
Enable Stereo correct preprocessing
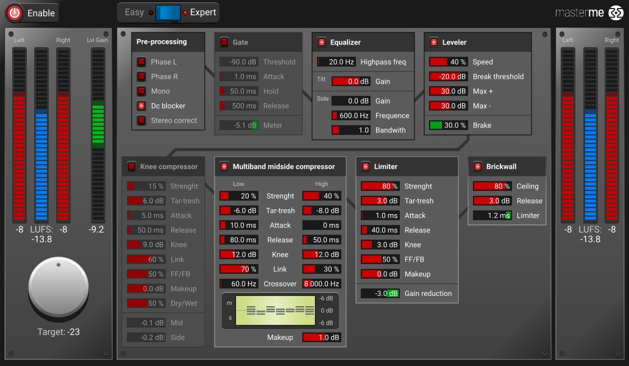(141, 120)
